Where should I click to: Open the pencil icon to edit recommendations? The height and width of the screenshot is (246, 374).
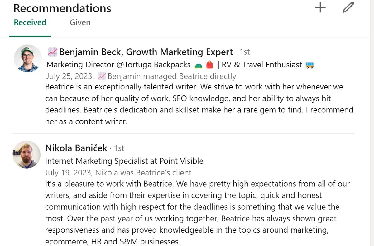348,8
